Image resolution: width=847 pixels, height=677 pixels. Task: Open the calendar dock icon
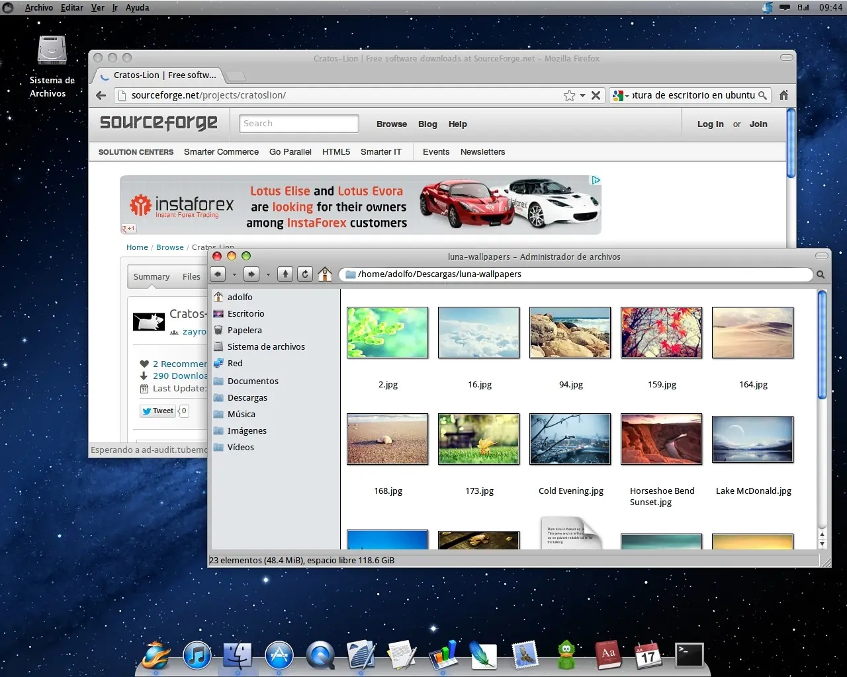pos(648,655)
